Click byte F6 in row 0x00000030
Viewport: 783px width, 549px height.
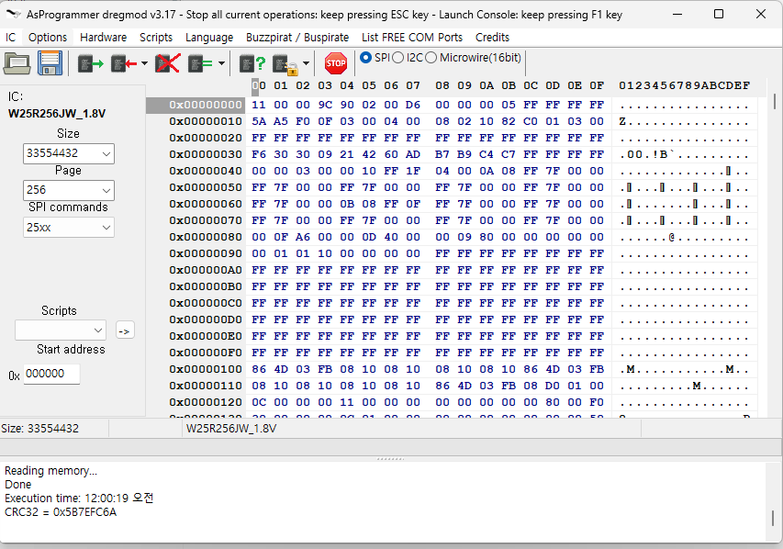[259, 154]
